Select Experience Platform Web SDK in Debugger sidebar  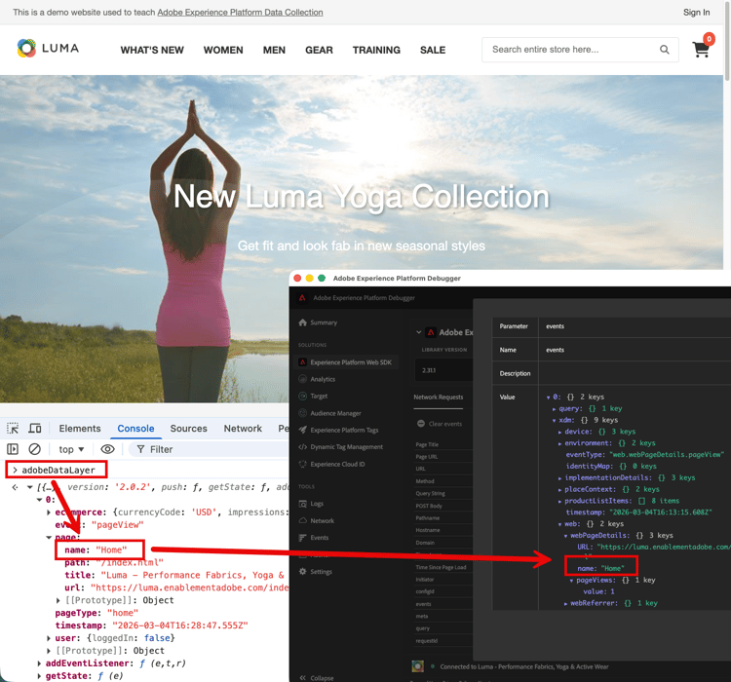point(347,362)
